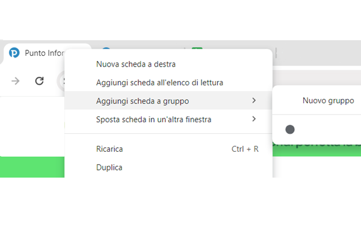Click 'Sposta scheda in un'altra finestra' entry

[x=153, y=119]
